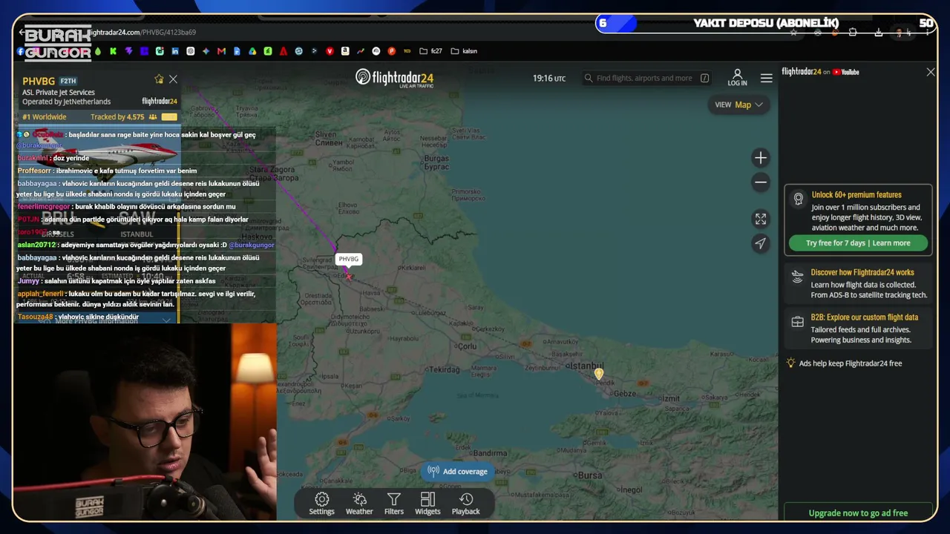Screen dimensions: 950x534
Task: Click Add coverage button
Action: [458, 472]
